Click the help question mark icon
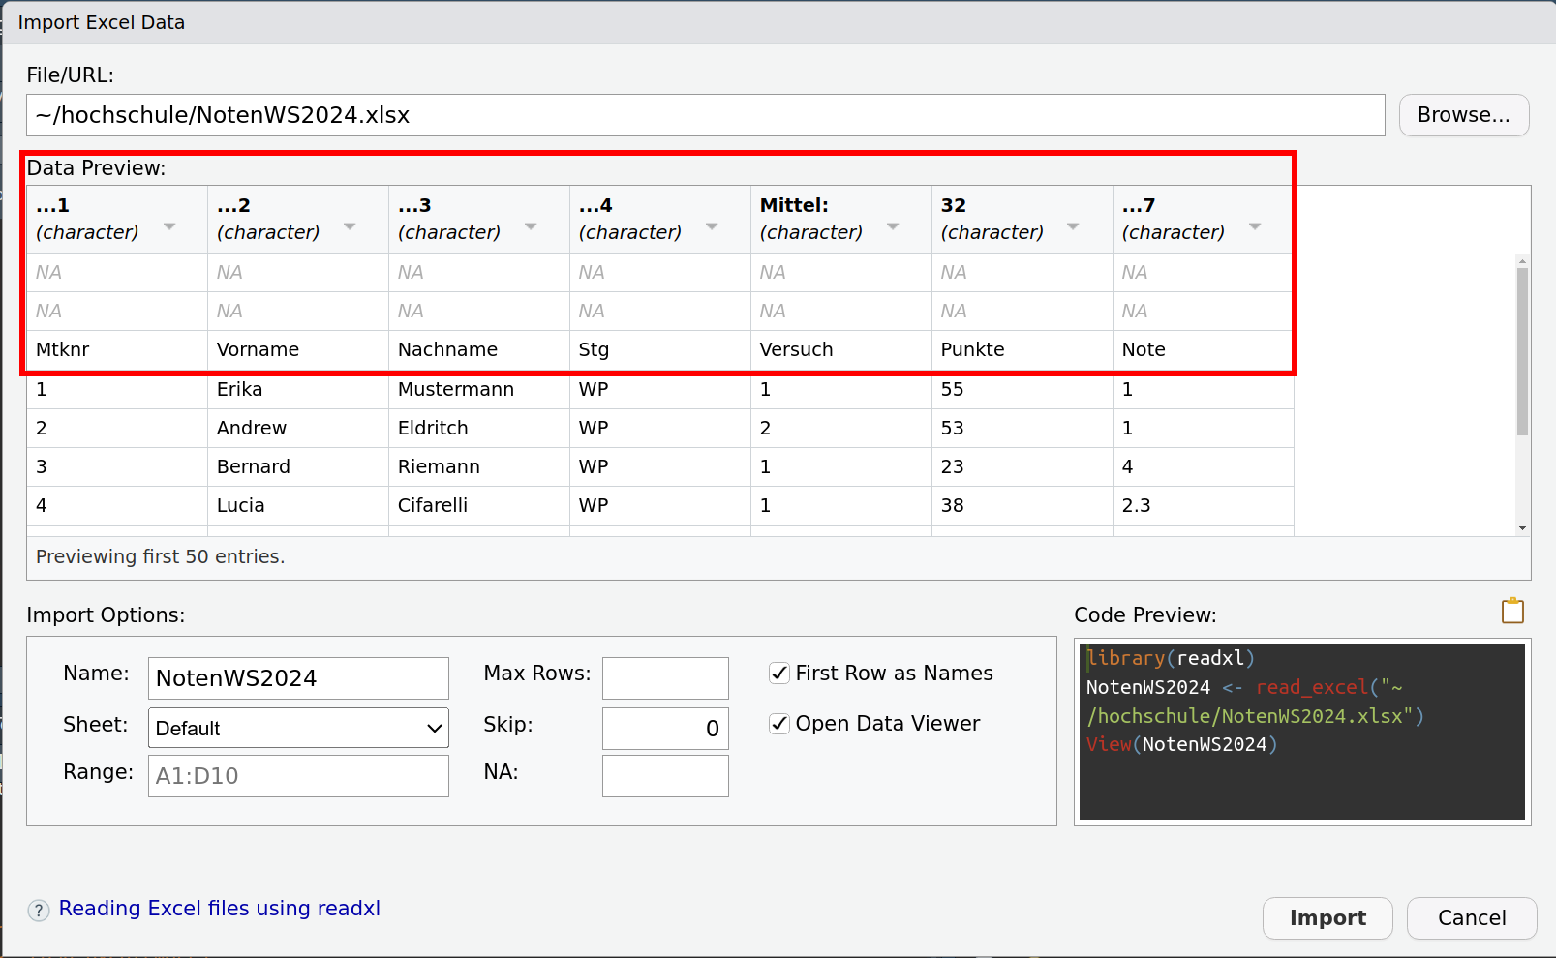The image size is (1556, 958). 39,911
